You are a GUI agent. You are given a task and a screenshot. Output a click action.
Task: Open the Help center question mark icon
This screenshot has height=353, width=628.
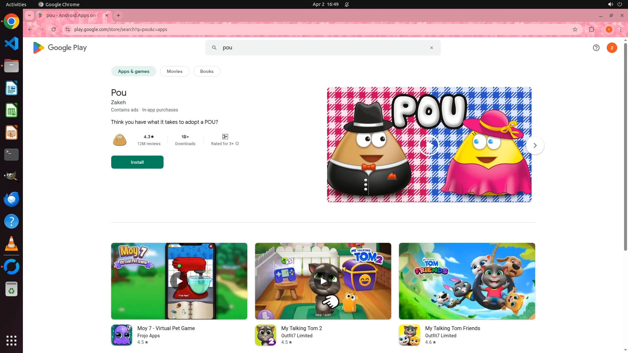(x=596, y=48)
